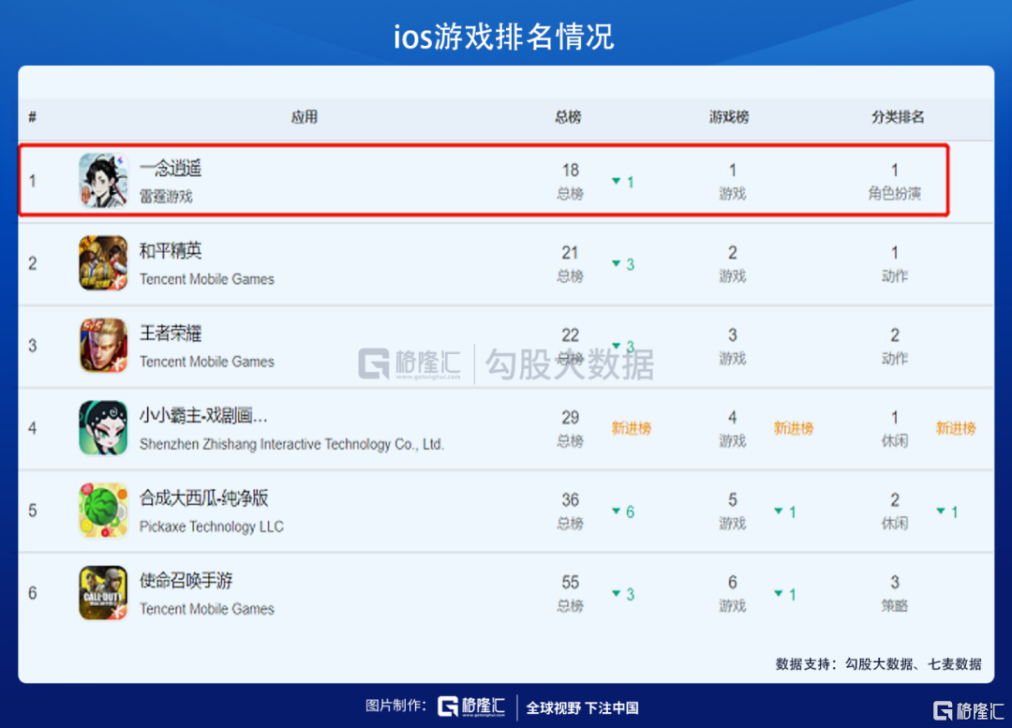Open the 小小霸主-戏剧画… title
The width and height of the screenshot is (1012, 728).
click(x=203, y=416)
